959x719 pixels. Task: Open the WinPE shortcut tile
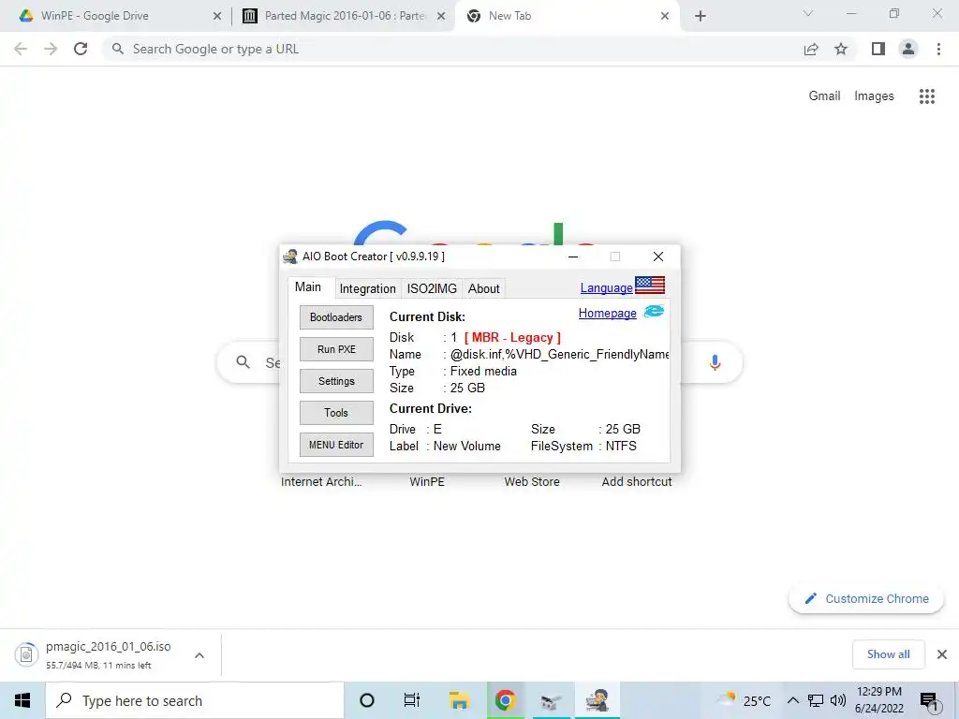pos(427,482)
